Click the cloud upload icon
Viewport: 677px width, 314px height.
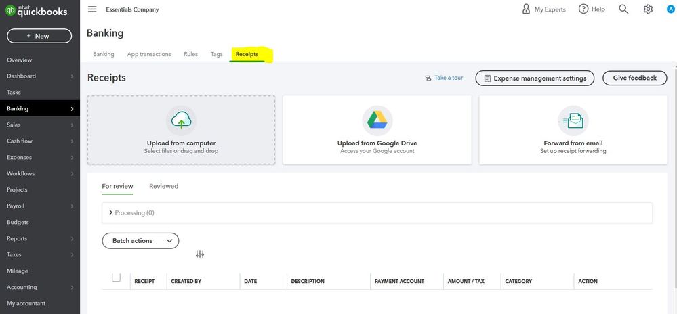click(x=181, y=120)
